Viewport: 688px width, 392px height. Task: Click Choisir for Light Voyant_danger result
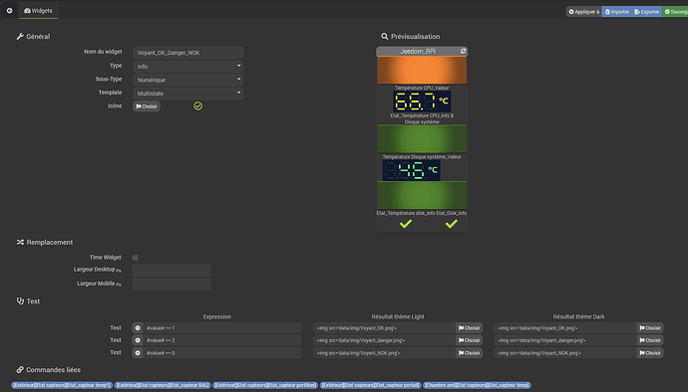coord(469,340)
